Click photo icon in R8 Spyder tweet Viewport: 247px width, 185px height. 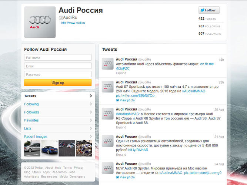(x=117, y=177)
